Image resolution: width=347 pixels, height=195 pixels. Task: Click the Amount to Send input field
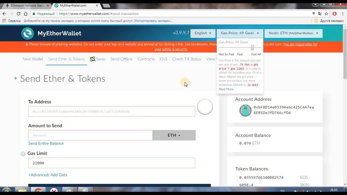pyautogui.click(x=90, y=135)
